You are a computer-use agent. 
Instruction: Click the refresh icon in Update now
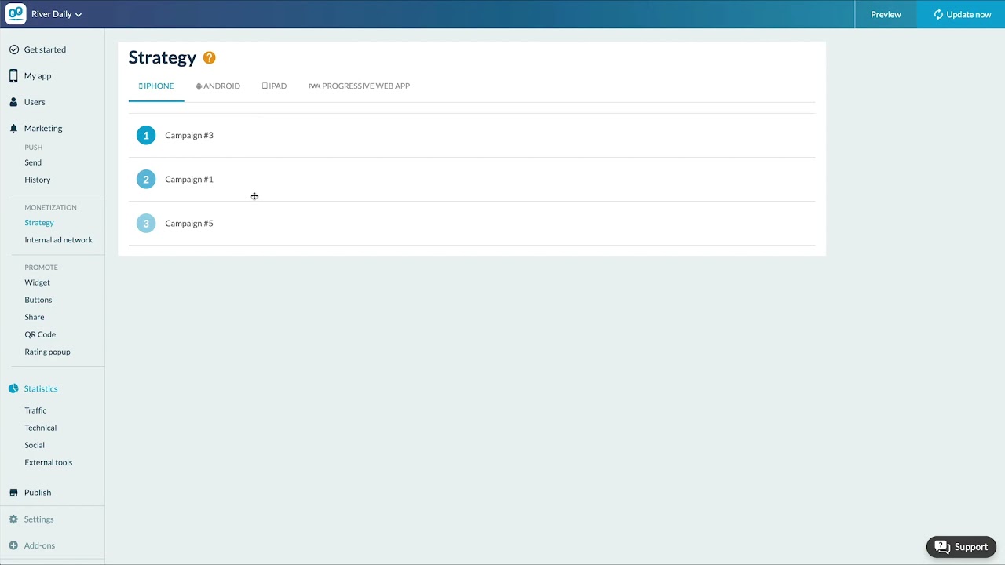[938, 14]
